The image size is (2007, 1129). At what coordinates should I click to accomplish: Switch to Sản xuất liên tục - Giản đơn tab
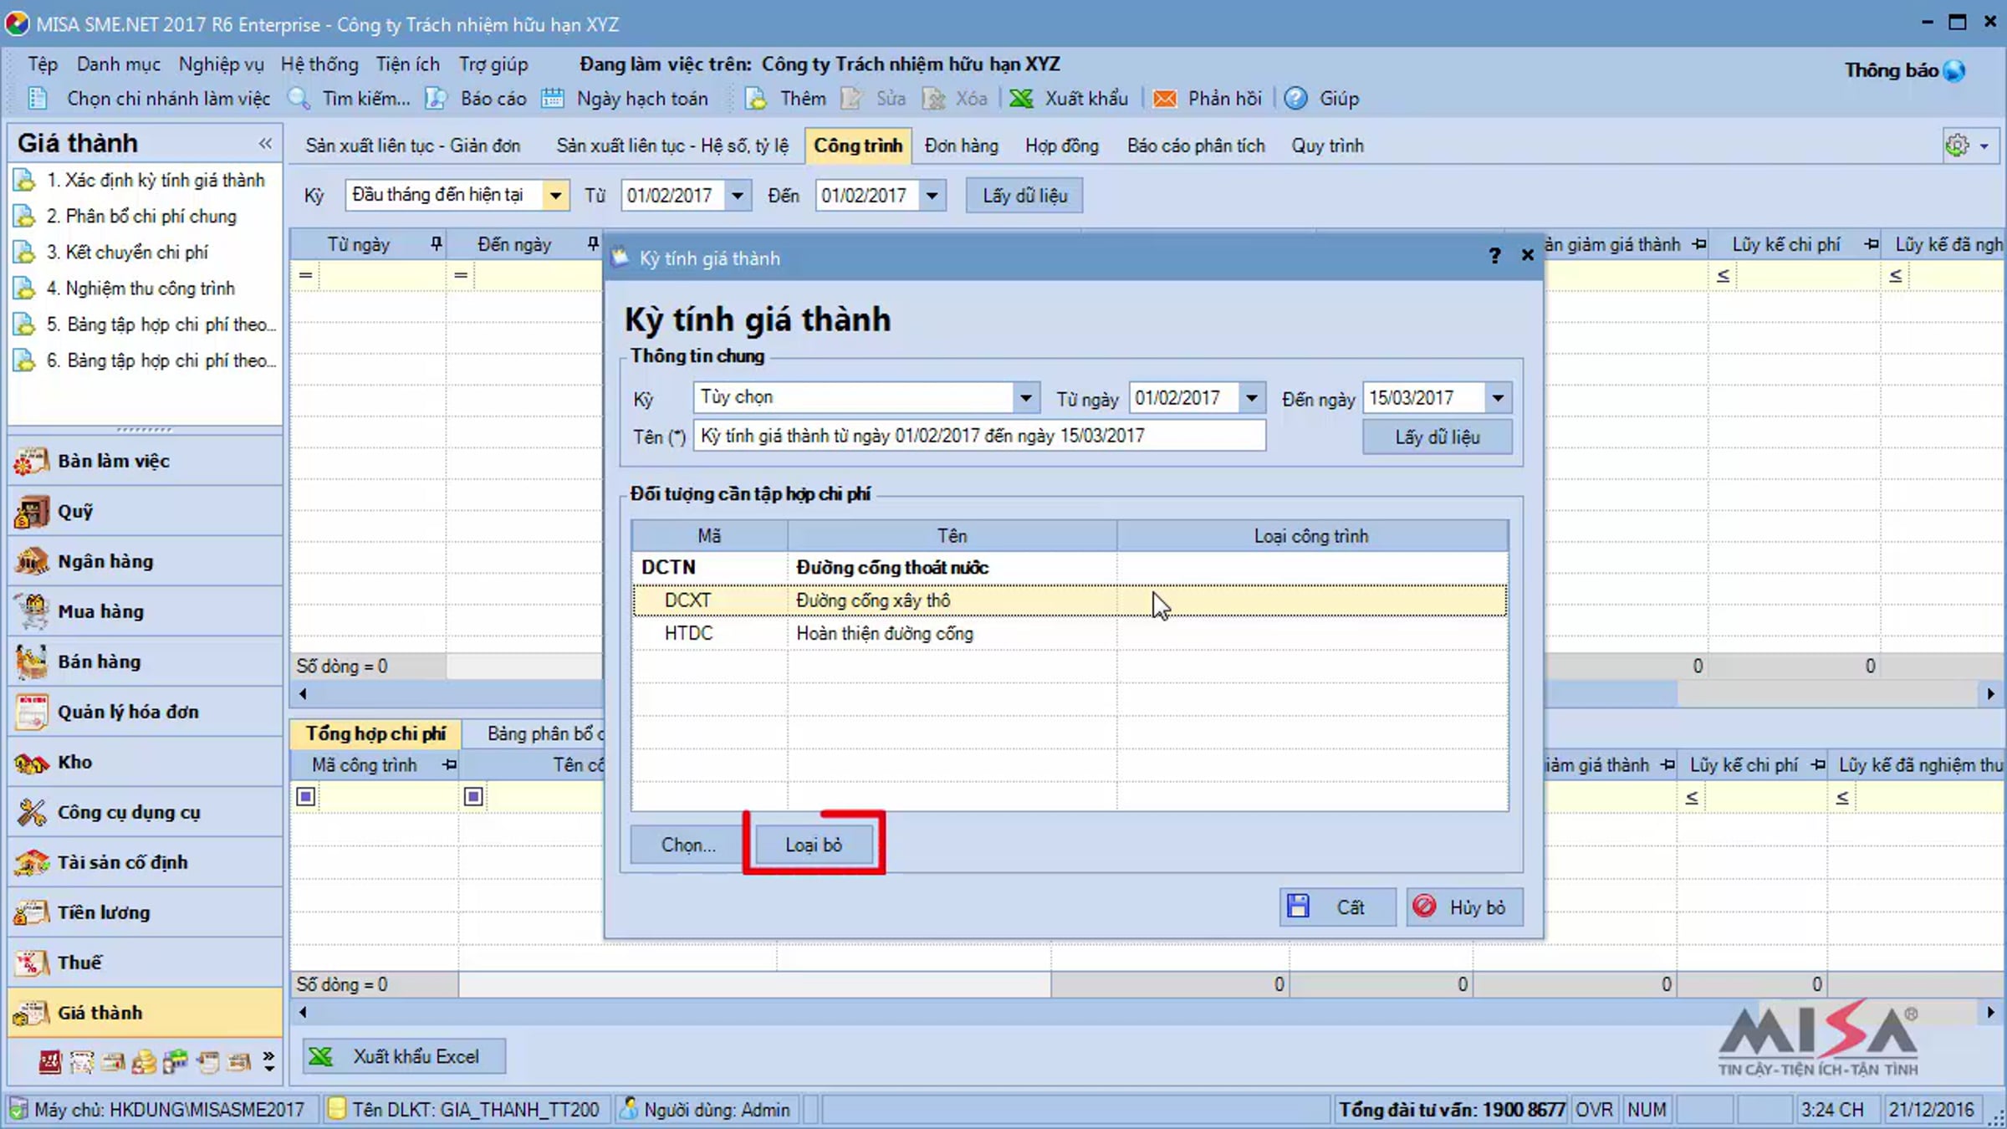tap(412, 146)
